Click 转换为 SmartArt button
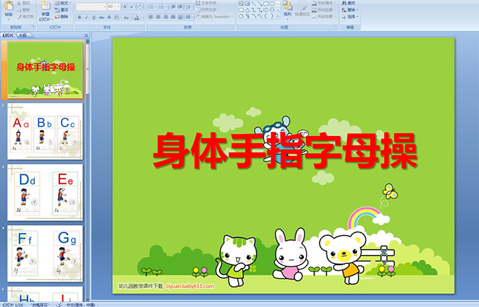This screenshot has height=307, width=479. (214, 16)
